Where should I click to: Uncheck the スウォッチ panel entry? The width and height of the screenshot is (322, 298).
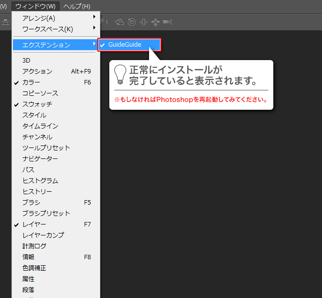(37, 104)
